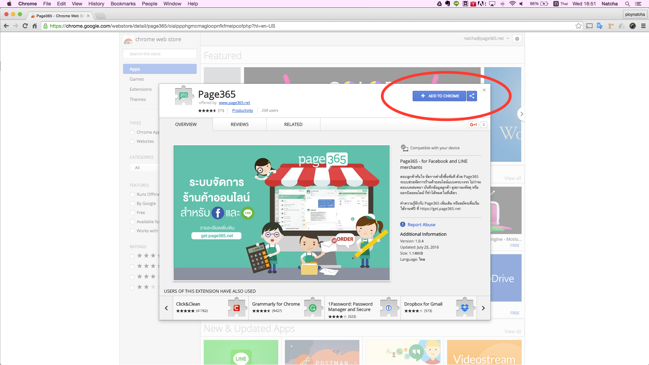
Task: Go forward in the browser
Action: coord(16,26)
